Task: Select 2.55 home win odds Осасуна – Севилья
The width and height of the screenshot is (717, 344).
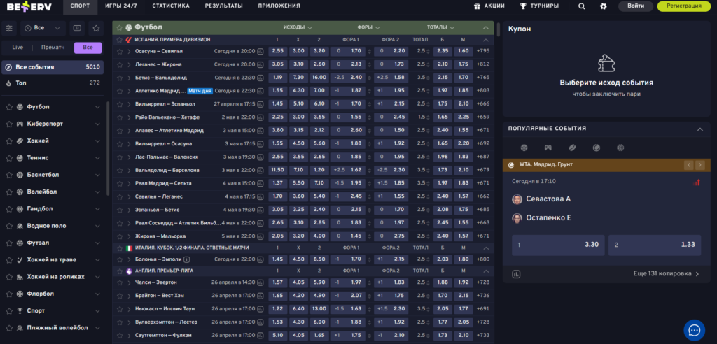Action: tap(277, 51)
